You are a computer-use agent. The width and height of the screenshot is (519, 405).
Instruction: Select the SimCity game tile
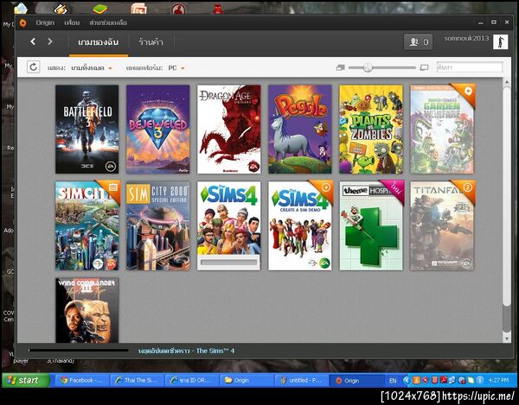click(87, 225)
